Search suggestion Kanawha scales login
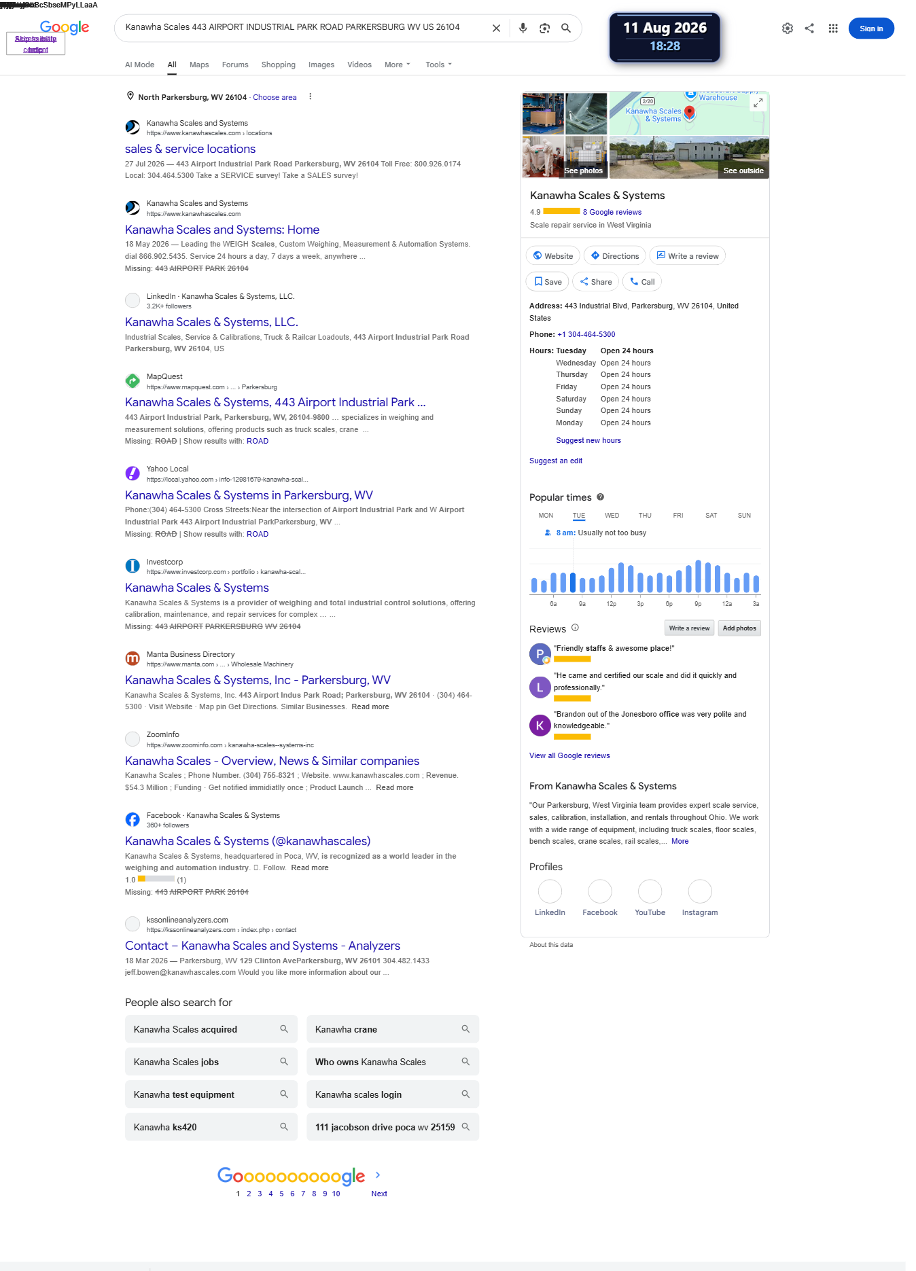Screen dimensions: 916x1271 (393, 1094)
